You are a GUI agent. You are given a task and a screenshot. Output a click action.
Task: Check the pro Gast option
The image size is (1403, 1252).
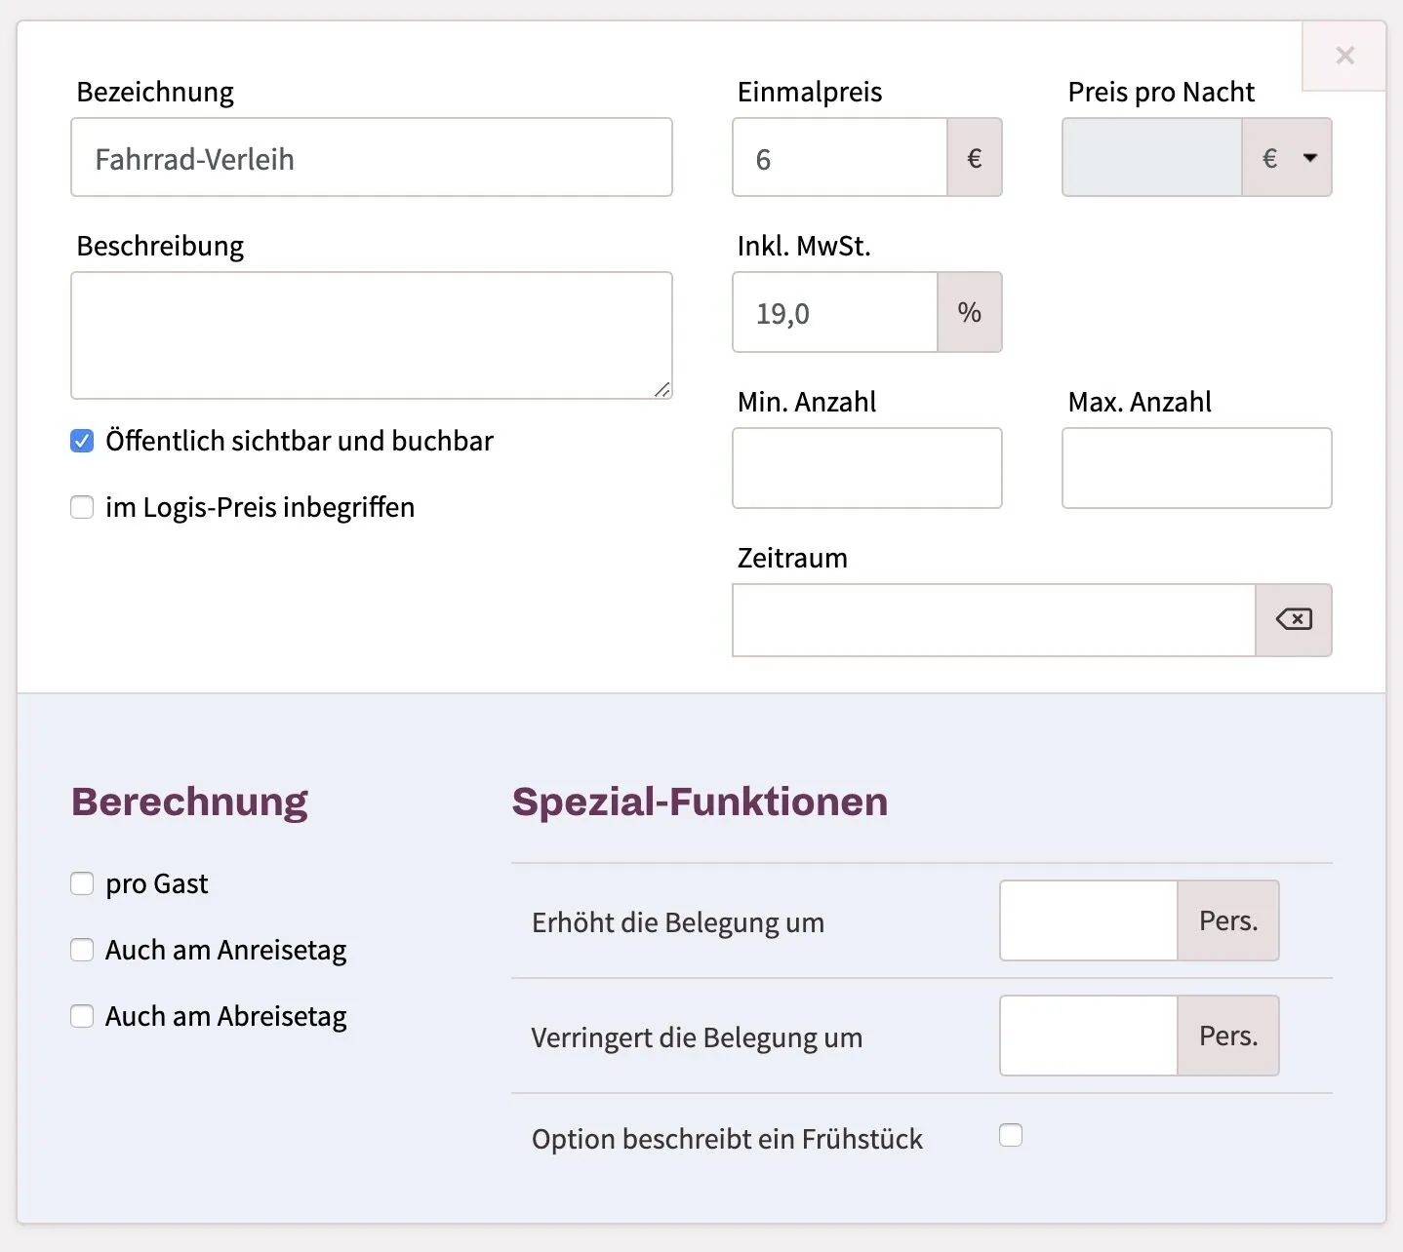pyautogui.click(x=83, y=883)
